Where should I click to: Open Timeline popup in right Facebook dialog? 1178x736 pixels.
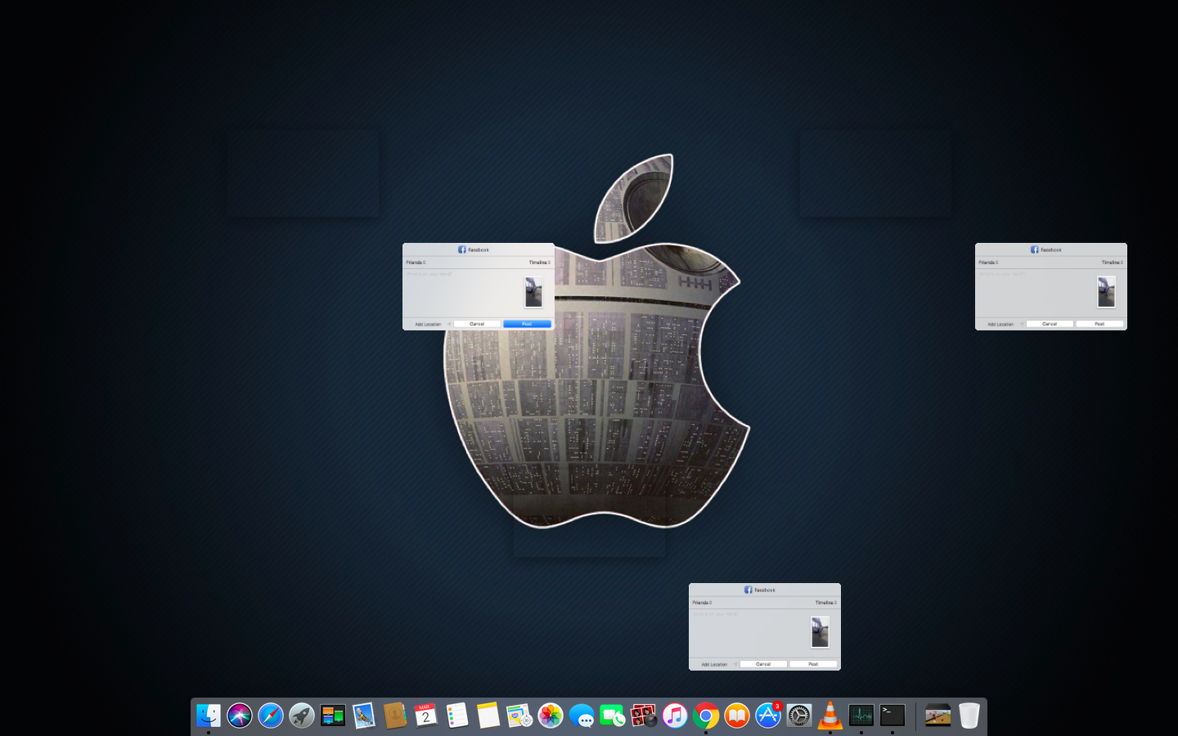pos(1113,263)
